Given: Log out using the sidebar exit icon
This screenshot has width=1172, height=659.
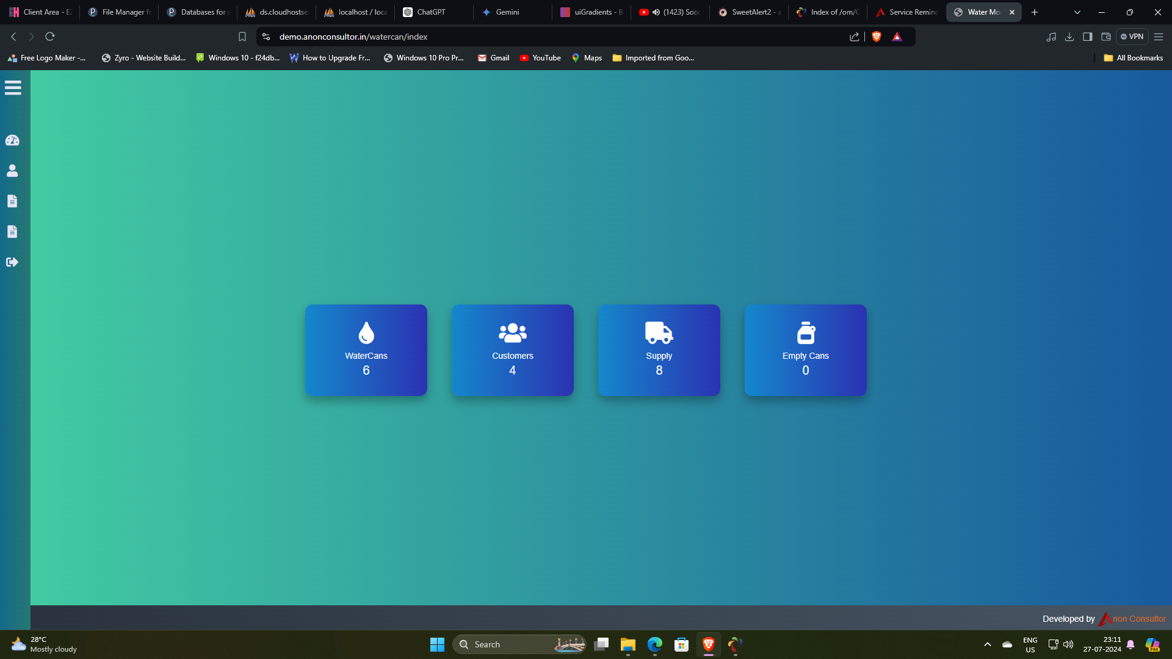Looking at the screenshot, I should coord(12,262).
